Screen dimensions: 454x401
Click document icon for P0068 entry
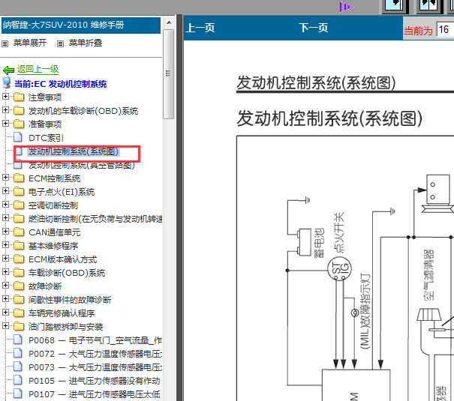[18, 340]
